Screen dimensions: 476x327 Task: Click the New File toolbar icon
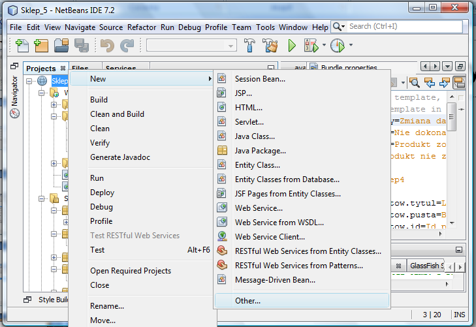click(x=22, y=46)
